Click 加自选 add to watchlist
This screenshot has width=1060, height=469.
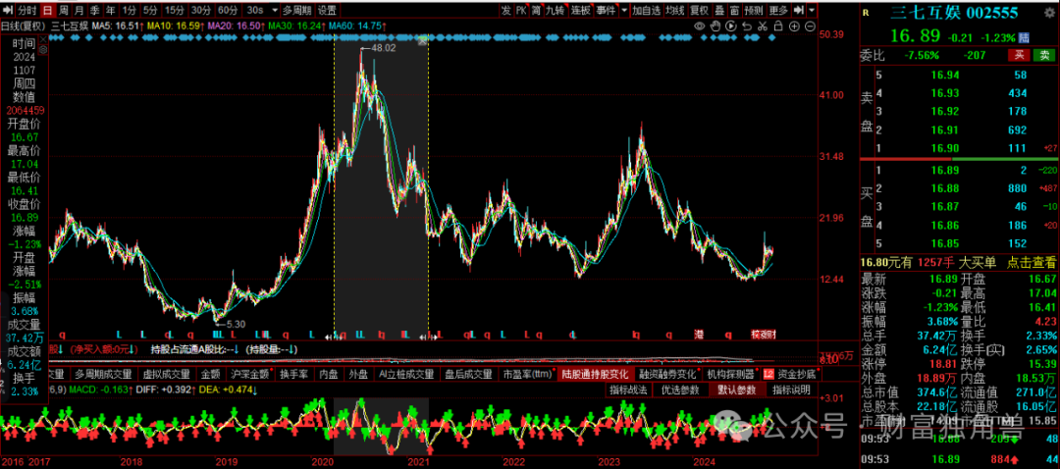point(647,10)
